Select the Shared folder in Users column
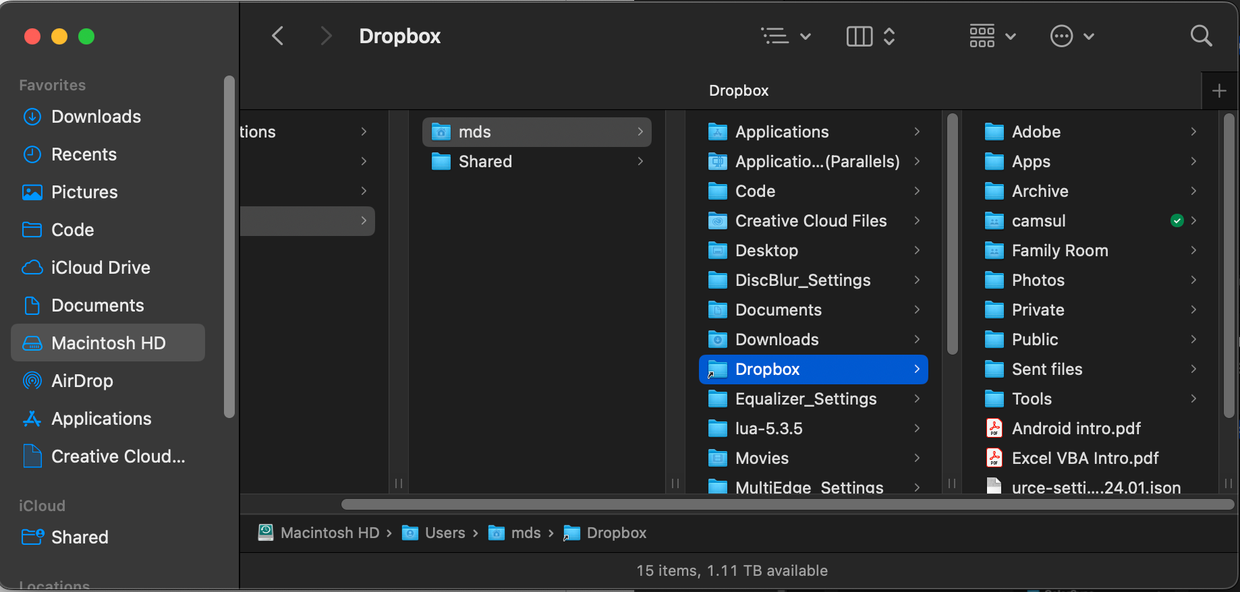The image size is (1240, 592). (537, 162)
